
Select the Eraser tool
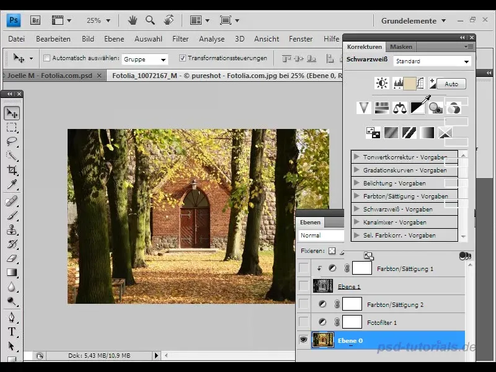click(12, 258)
